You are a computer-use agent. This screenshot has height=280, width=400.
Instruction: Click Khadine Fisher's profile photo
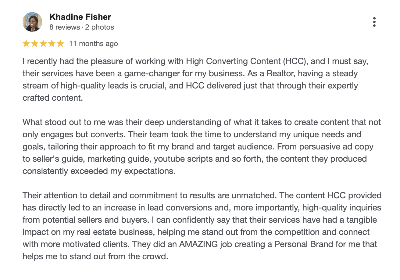click(32, 22)
